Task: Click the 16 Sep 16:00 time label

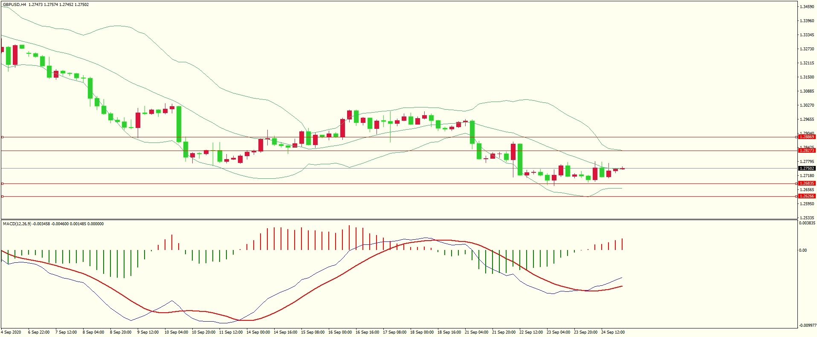Action: 367,332
